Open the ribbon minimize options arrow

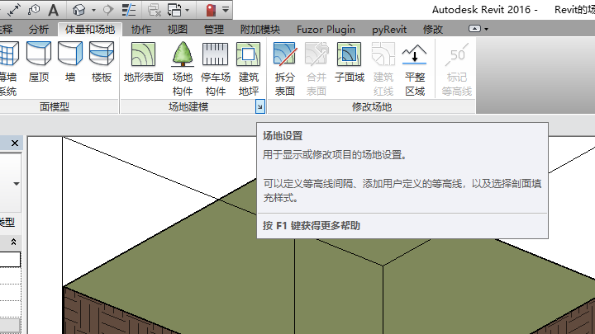click(x=486, y=29)
